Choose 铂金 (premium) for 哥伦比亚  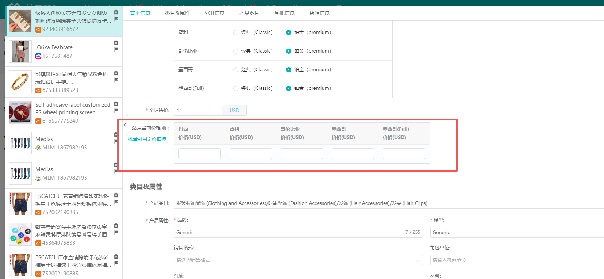(x=289, y=51)
